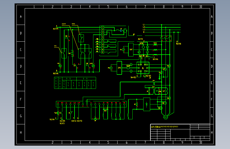230x149 pixels.
Task: Click the yellow ????? leader label
Action: pos(64,24)
